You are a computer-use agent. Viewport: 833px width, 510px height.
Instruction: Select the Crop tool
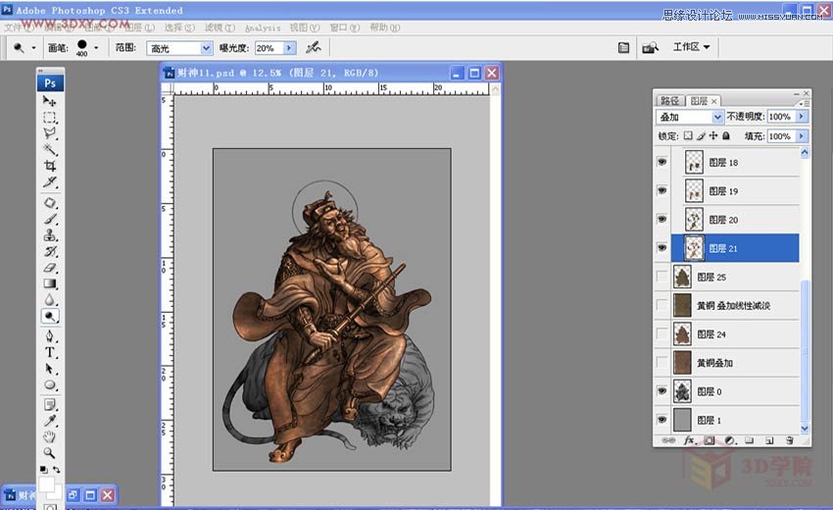(49, 166)
